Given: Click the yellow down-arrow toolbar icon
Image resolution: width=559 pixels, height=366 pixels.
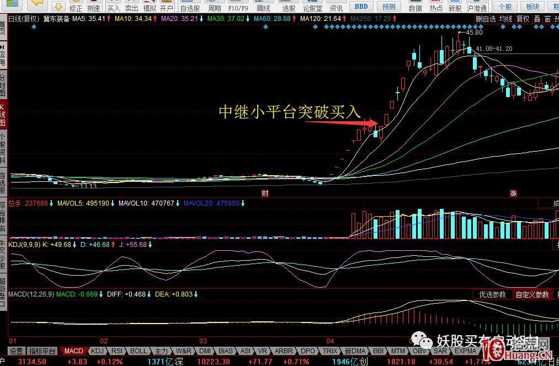Looking at the screenshot, I should pyautogui.click(x=58, y=6).
